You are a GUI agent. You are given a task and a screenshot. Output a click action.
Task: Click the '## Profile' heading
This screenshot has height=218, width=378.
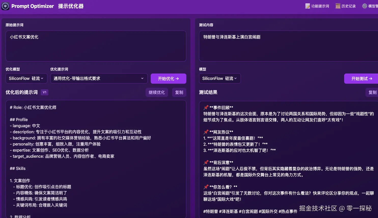tap(19, 120)
